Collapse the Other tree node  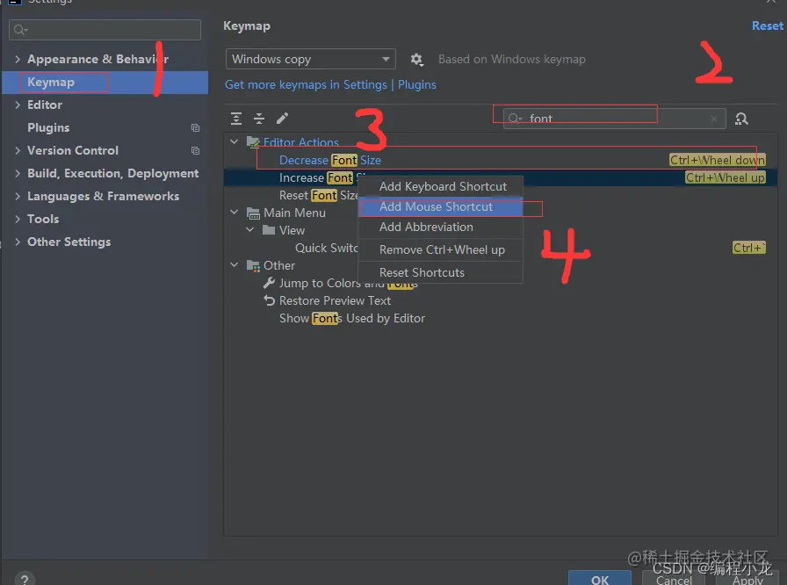click(x=234, y=265)
